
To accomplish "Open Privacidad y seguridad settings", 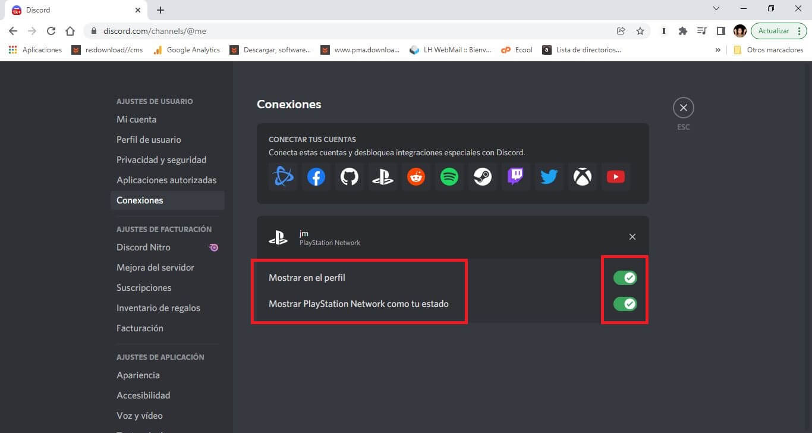I will tap(168, 160).
